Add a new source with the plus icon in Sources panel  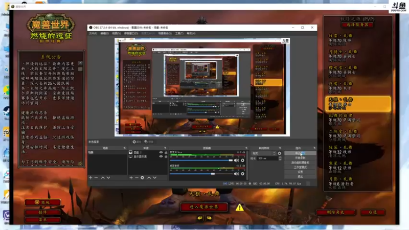131,177
